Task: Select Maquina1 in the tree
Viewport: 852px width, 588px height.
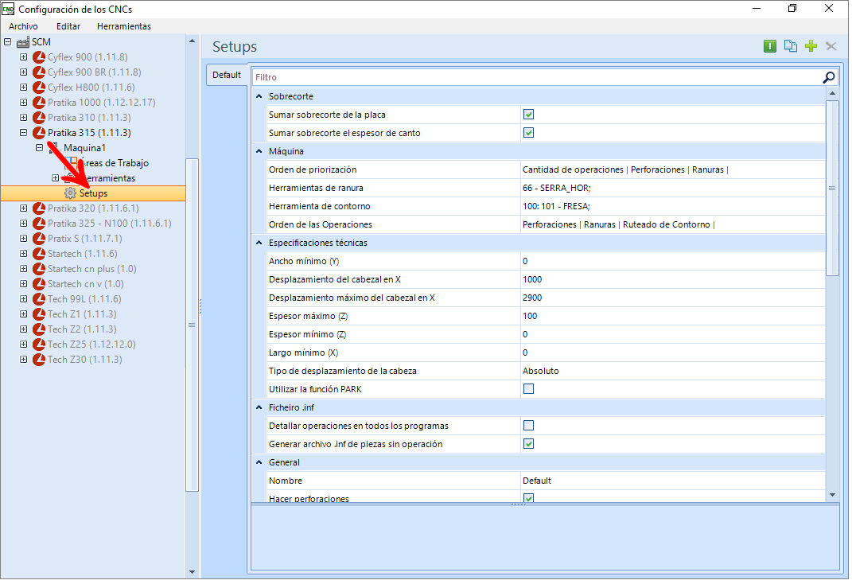Action: tap(85, 148)
